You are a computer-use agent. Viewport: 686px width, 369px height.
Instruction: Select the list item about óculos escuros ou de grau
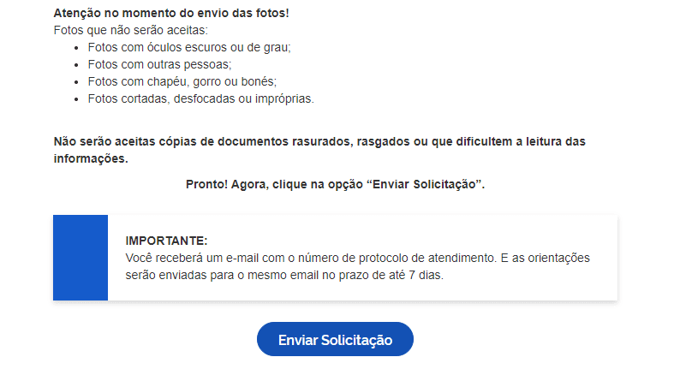tap(188, 48)
